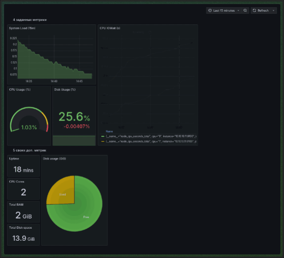284x258 pixels.
Task: Click yellow color swatch of cpu="1" series
Action: [103, 141]
